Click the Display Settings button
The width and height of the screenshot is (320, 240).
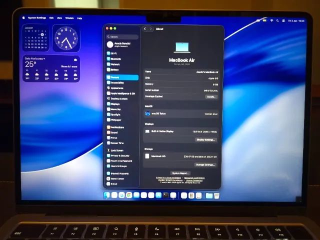[x=205, y=140]
